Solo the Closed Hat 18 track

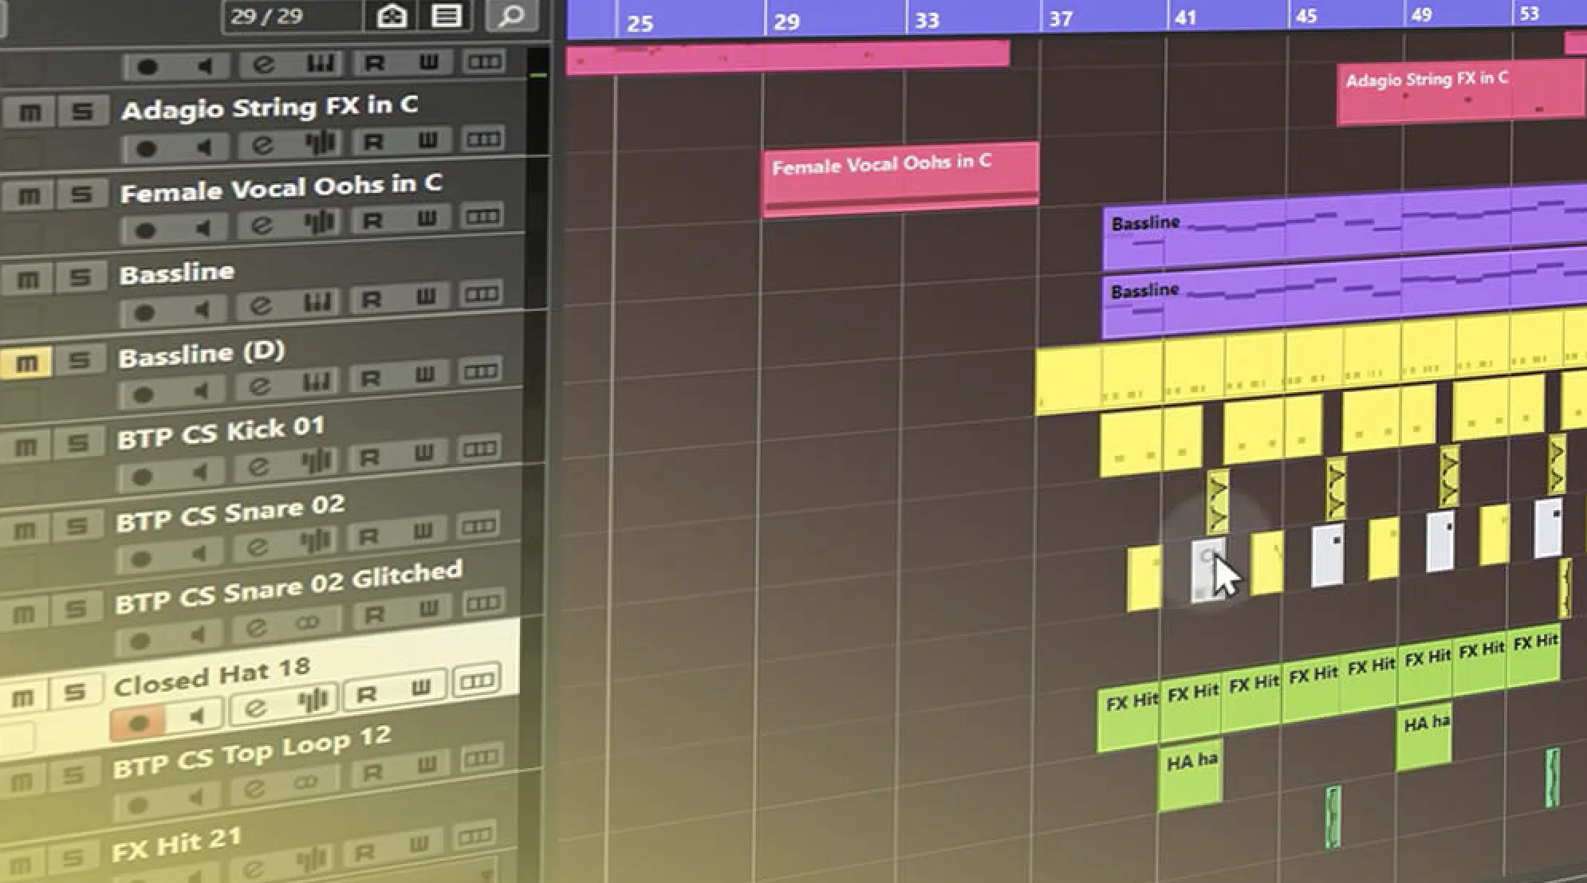point(74,693)
